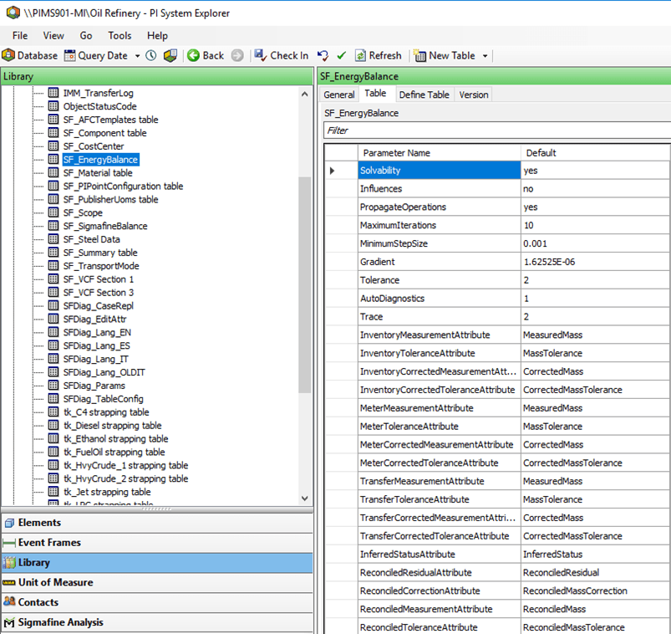Open the Tools menu
Viewport: 671px width, 634px height.
[x=119, y=36]
